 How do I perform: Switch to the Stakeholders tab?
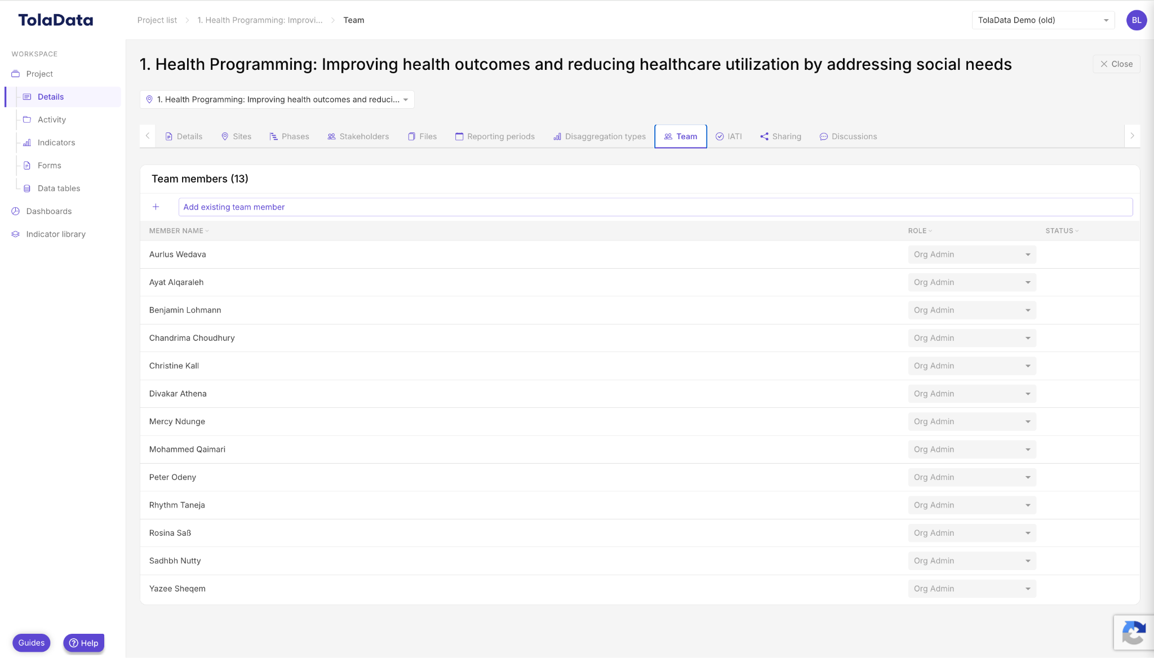coord(358,136)
